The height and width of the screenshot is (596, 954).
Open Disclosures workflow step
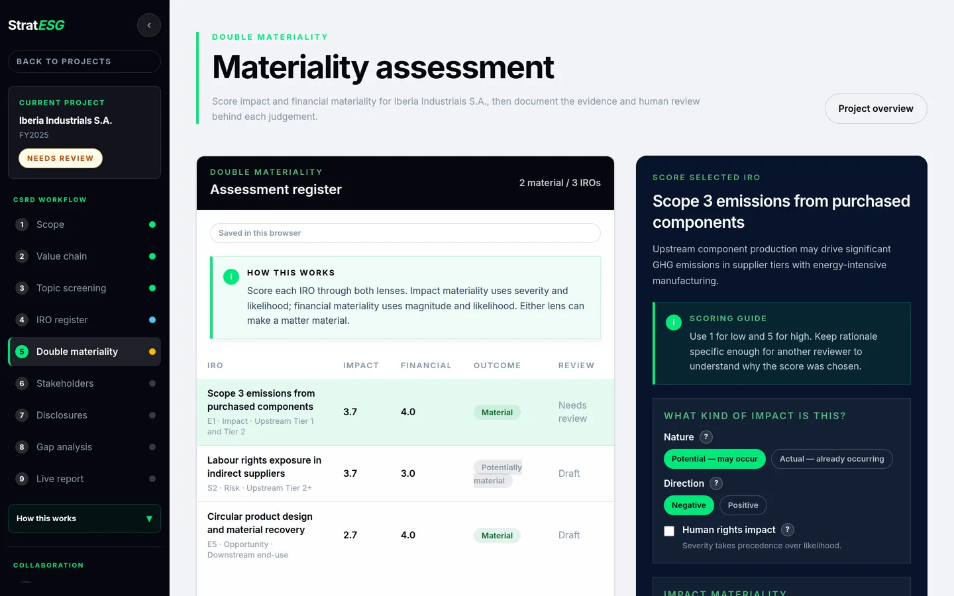pyautogui.click(x=84, y=415)
